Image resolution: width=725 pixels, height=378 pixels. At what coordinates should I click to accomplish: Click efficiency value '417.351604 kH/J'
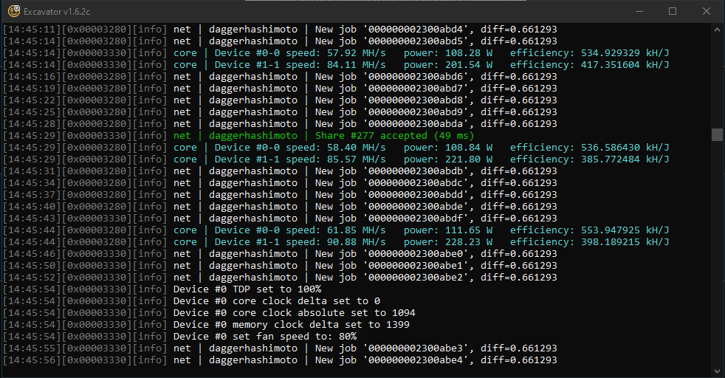click(625, 65)
